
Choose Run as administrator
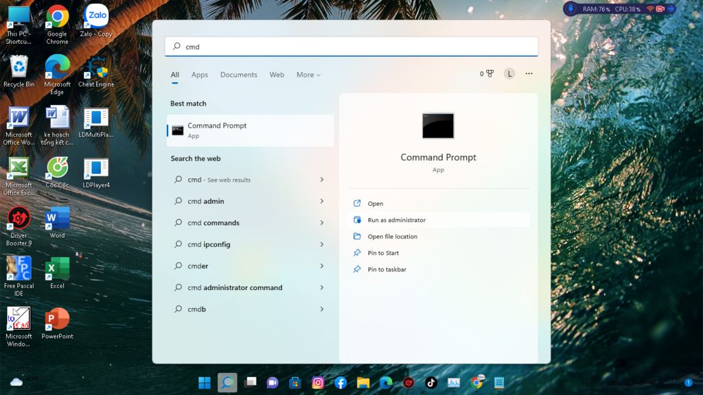[439, 220]
